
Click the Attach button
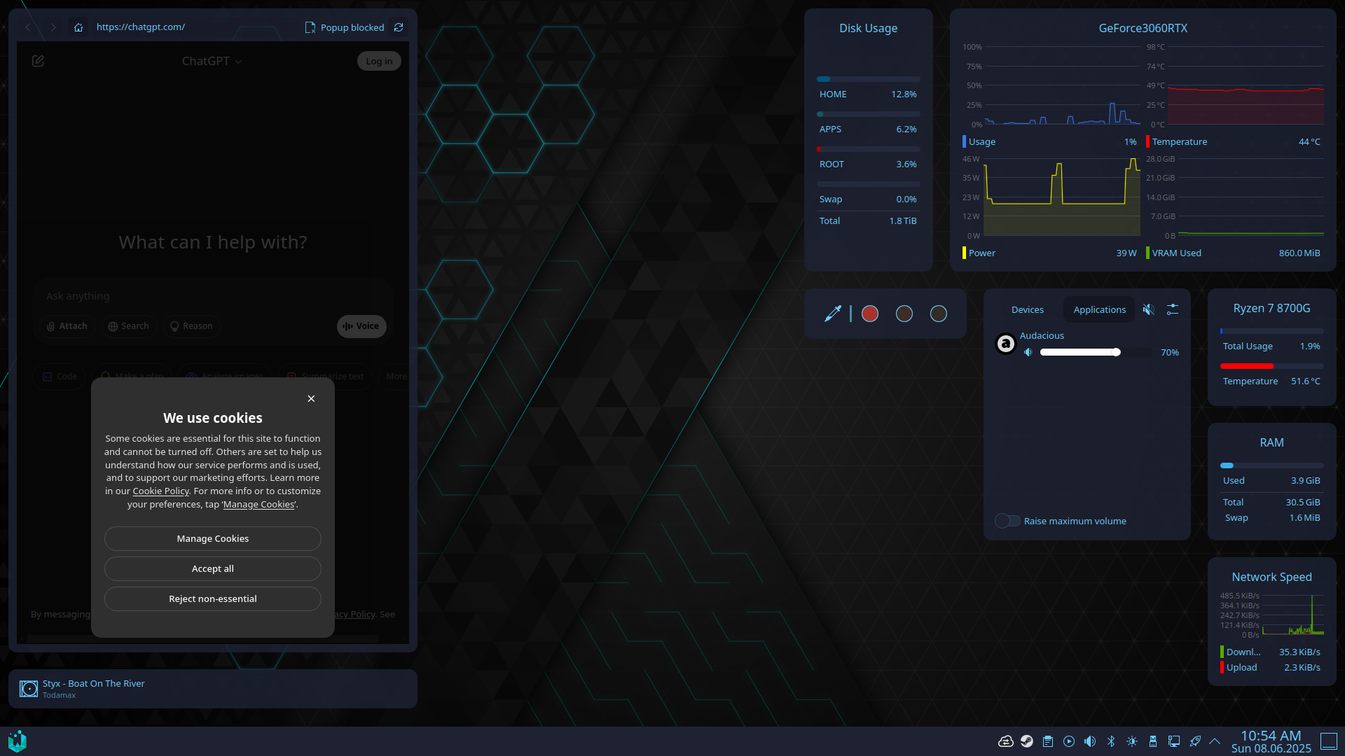[67, 326]
